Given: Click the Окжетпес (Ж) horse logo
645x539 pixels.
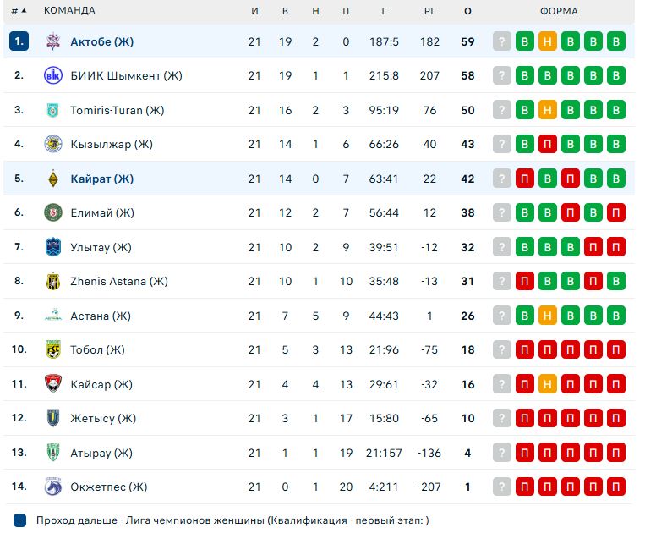Looking at the screenshot, I should tap(53, 487).
